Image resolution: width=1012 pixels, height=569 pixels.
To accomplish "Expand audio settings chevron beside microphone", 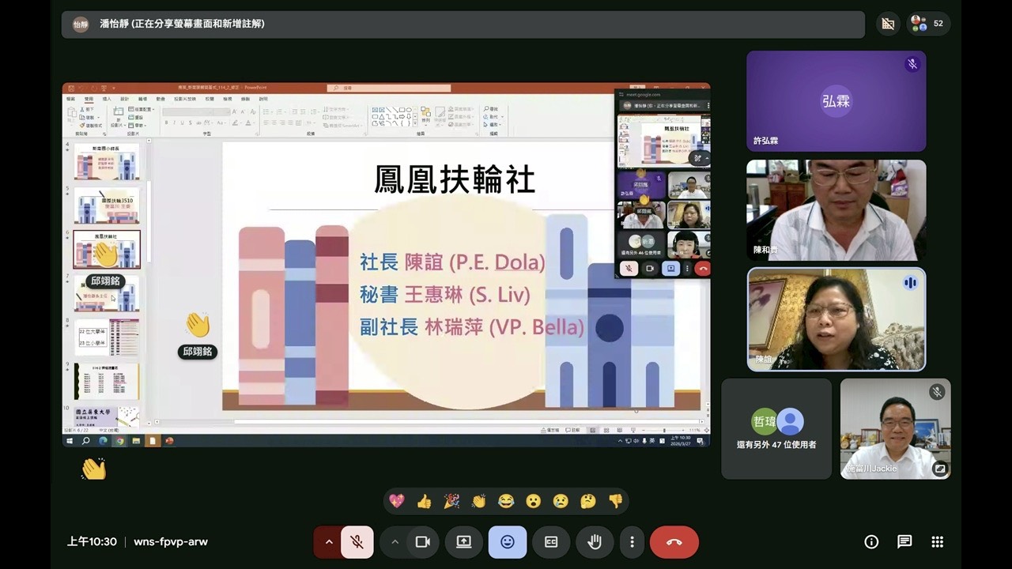I will pyautogui.click(x=329, y=542).
